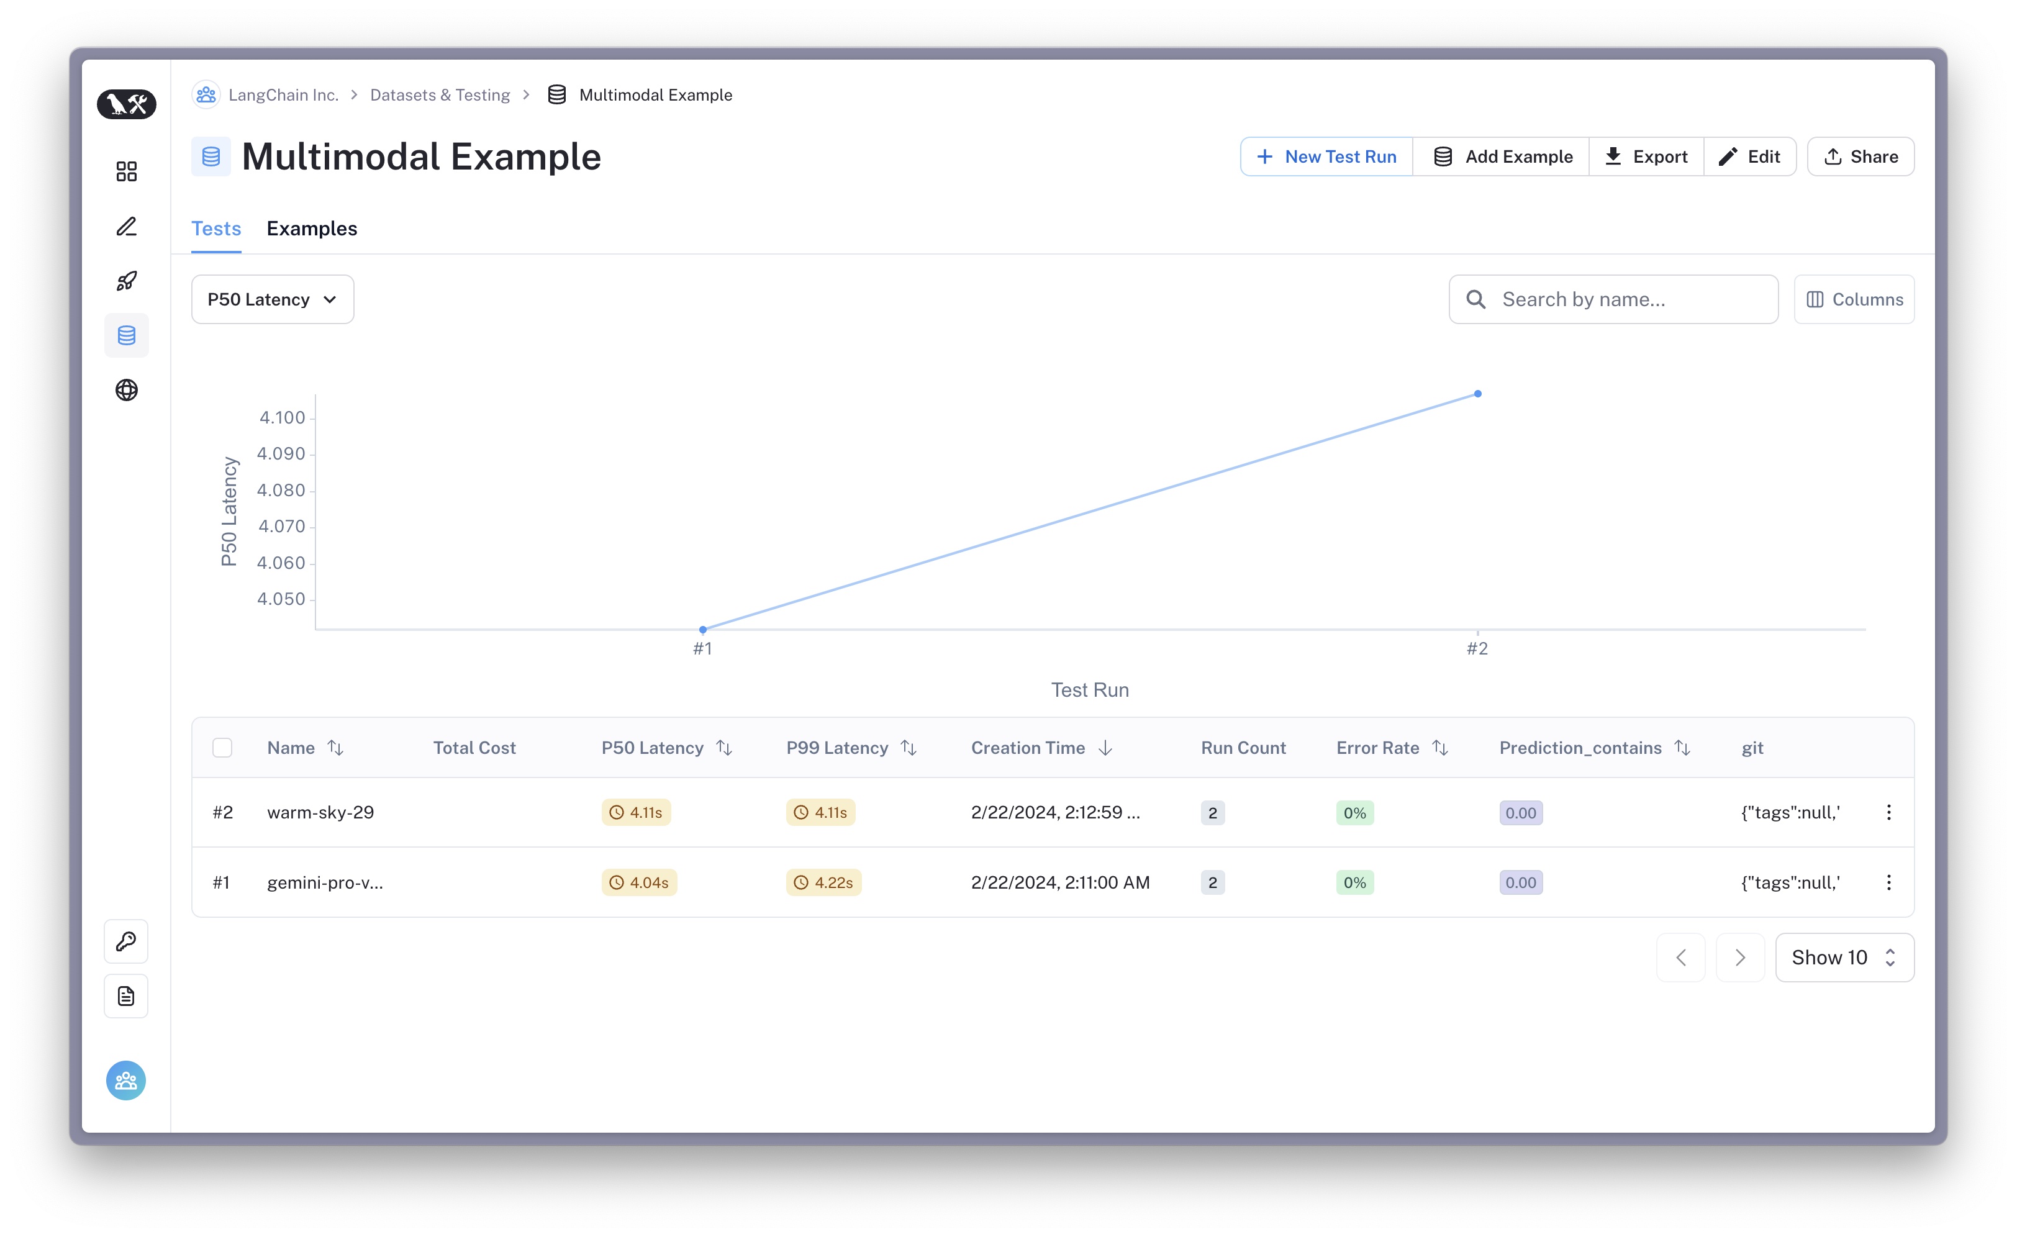The width and height of the screenshot is (2017, 1237).
Task: Start a New Test Run
Action: tap(1327, 156)
